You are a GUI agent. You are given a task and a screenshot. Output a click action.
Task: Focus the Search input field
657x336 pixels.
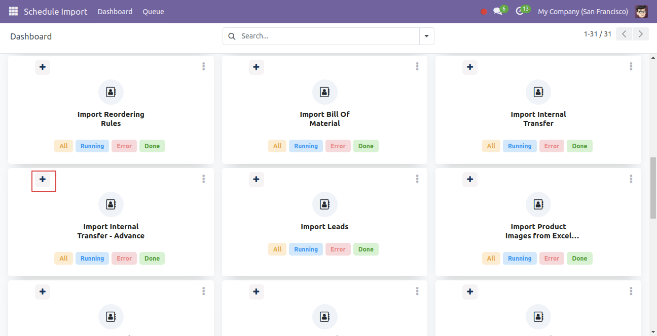pos(328,36)
